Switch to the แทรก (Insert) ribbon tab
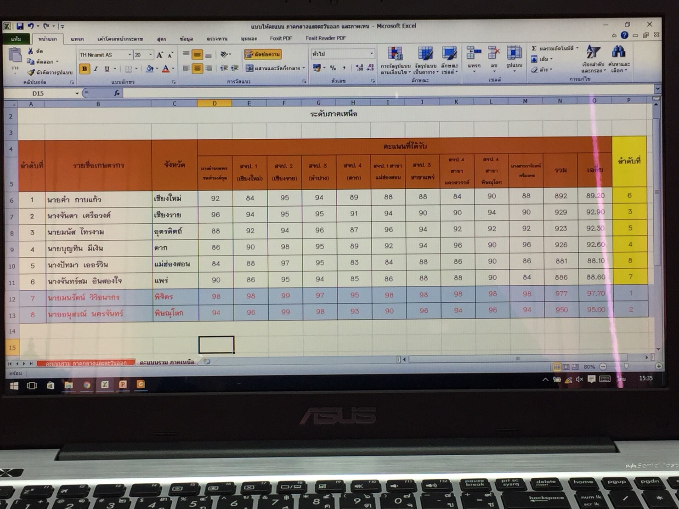The width and height of the screenshot is (679, 509). point(77,39)
